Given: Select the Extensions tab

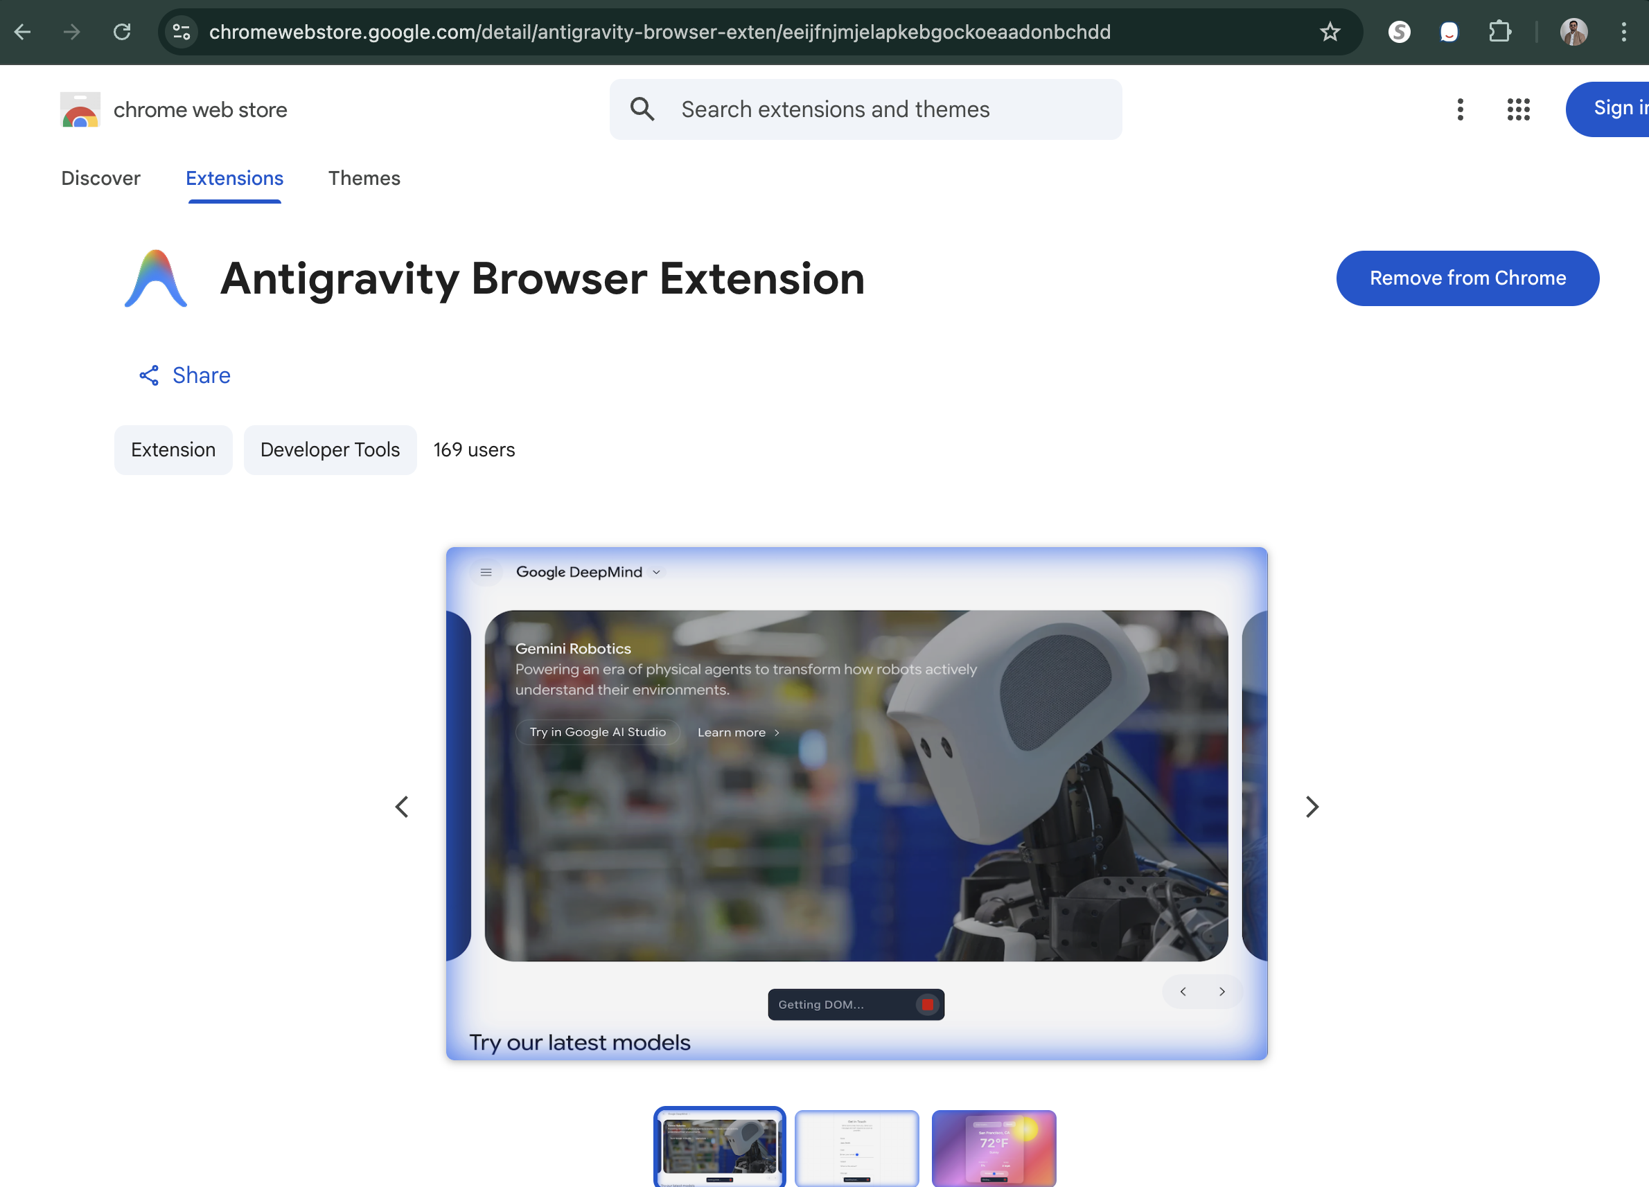Looking at the screenshot, I should tap(234, 178).
